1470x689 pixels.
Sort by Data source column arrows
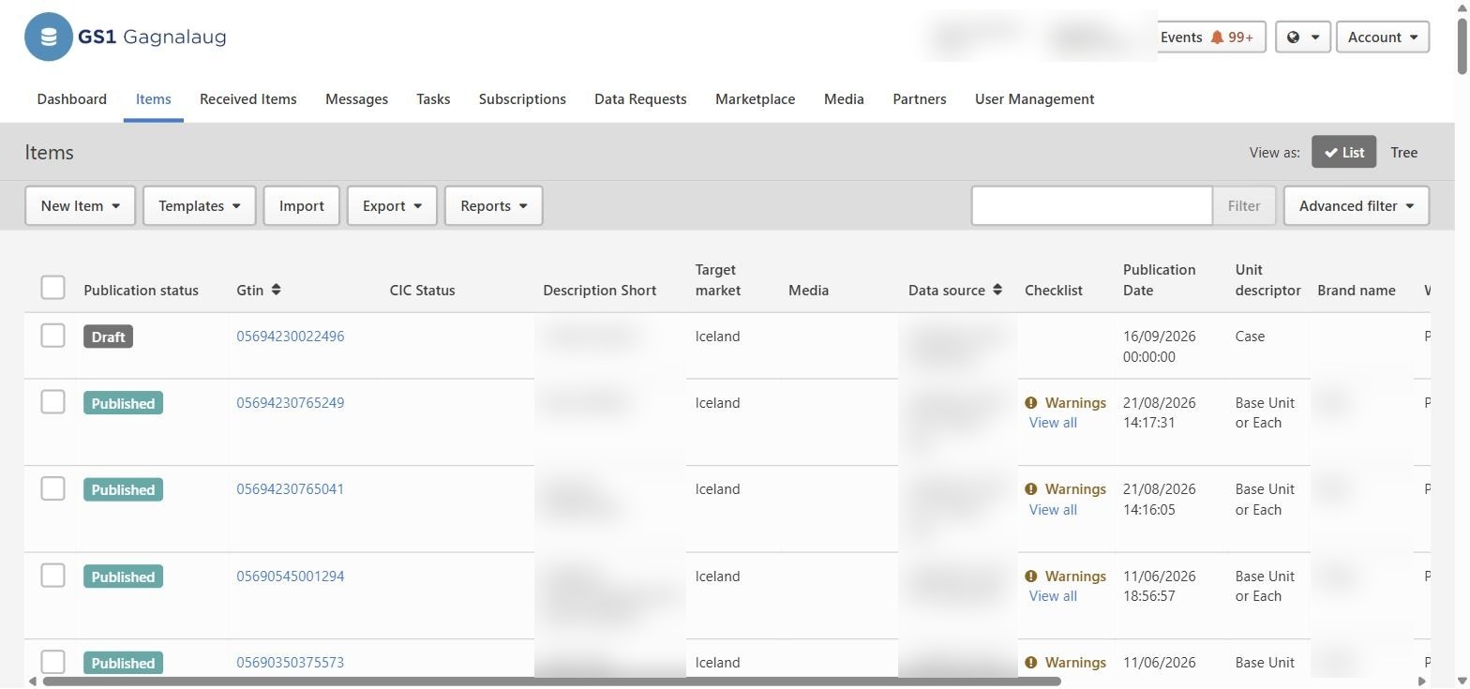(x=997, y=290)
